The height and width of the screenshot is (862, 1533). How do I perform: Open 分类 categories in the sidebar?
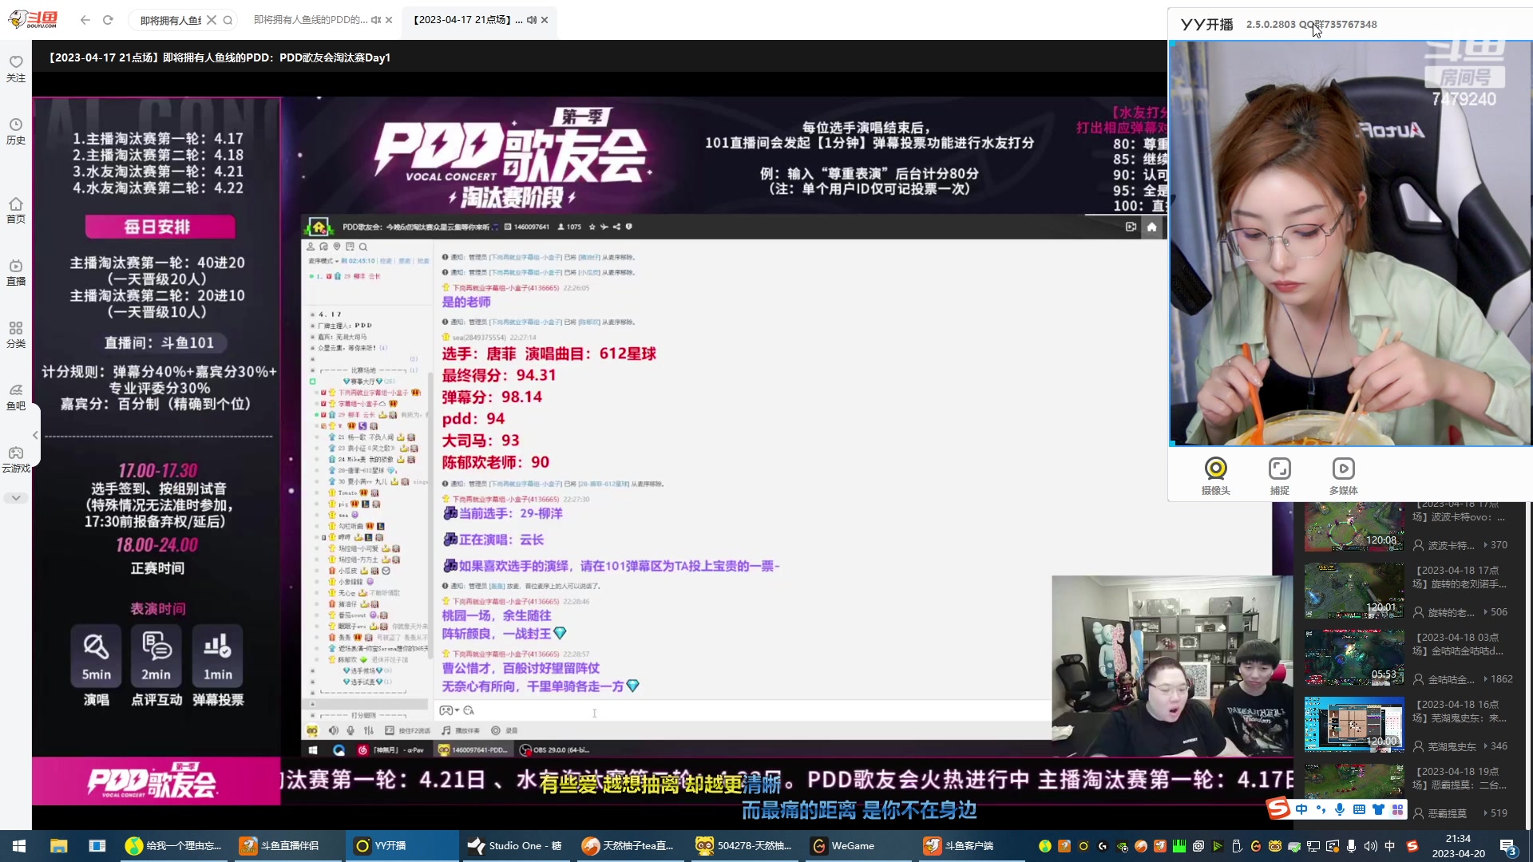click(16, 334)
